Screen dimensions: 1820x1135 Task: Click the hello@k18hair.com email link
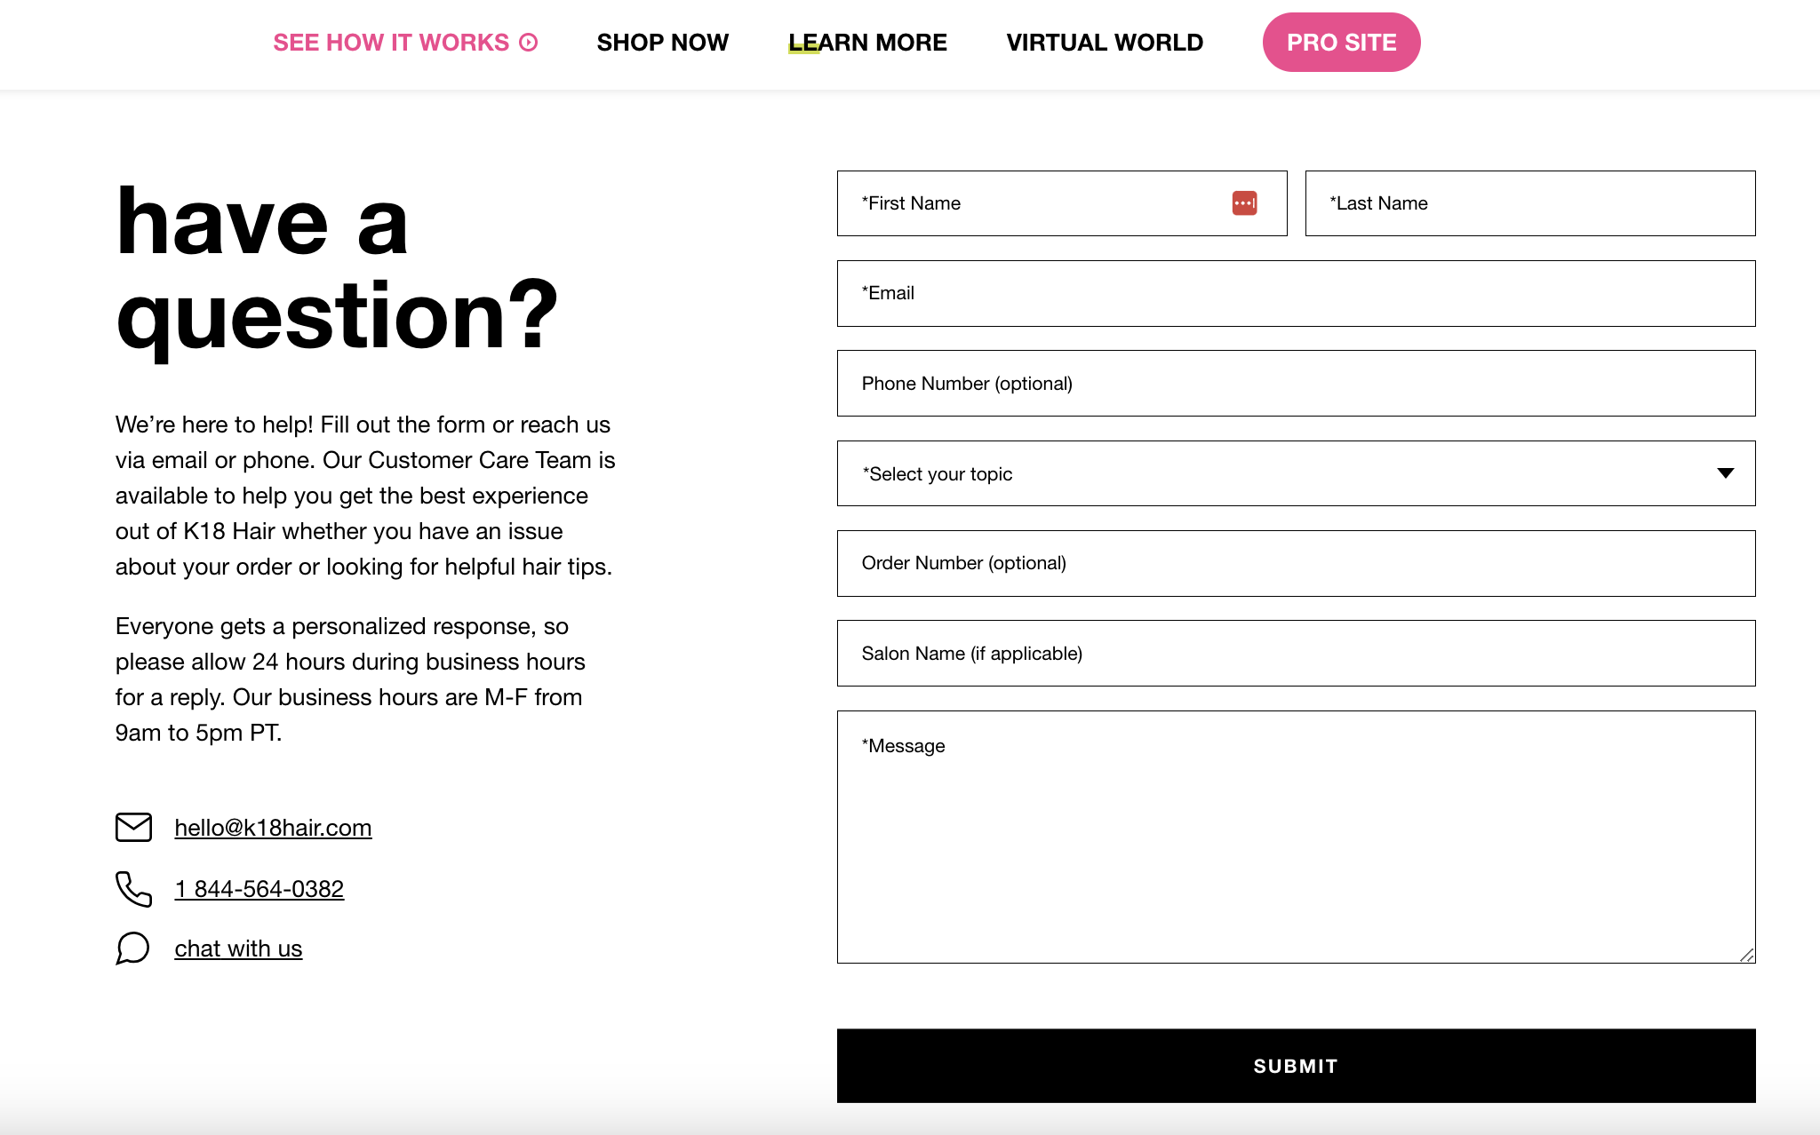pos(274,825)
